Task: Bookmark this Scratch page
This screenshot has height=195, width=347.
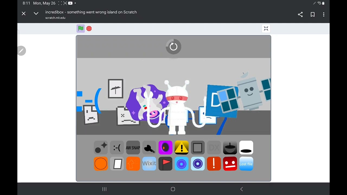Action: [x=313, y=15]
